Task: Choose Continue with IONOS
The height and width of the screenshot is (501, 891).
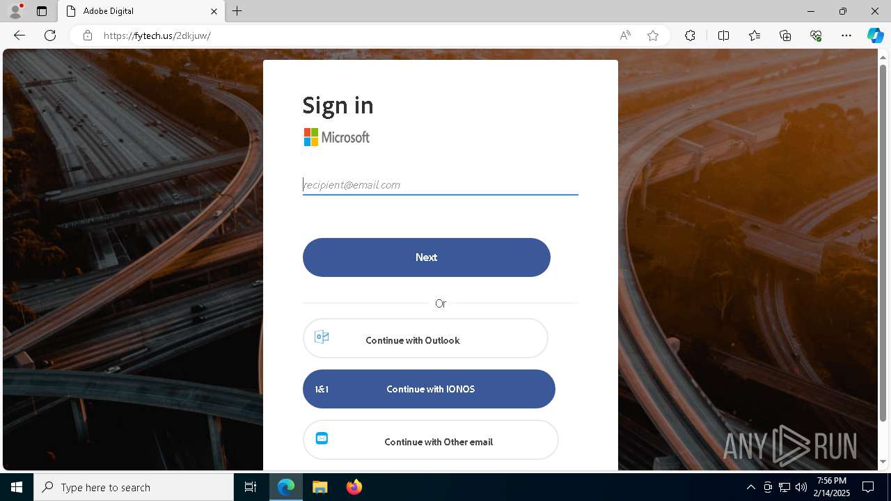Action: [429, 389]
